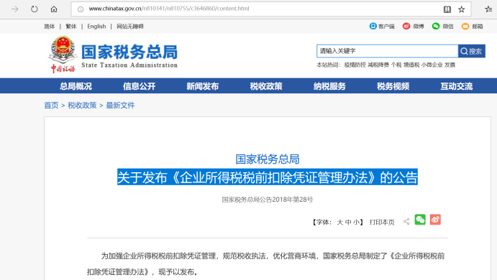Open the 税收政策 navigation menu

(266, 86)
